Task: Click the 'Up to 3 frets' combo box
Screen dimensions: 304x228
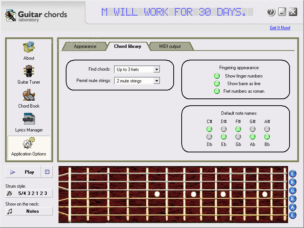Action: (x=137, y=69)
